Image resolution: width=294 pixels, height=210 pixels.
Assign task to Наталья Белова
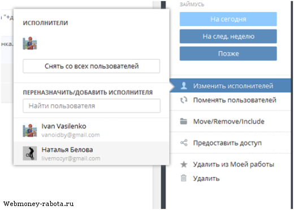click(x=92, y=153)
